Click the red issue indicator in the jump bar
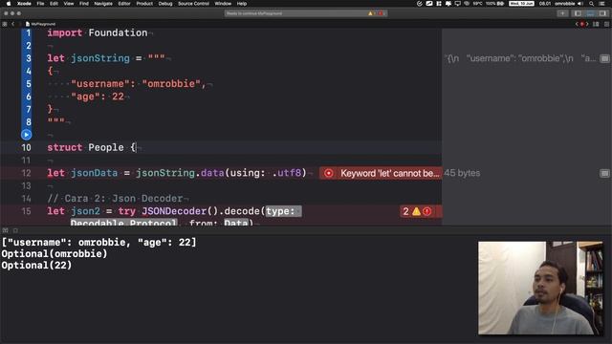 tap(582, 24)
